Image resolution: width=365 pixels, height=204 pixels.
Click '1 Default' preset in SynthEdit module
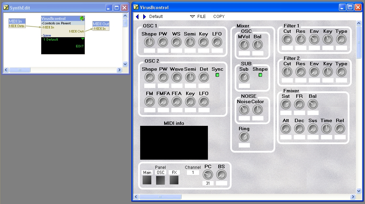[51, 40]
